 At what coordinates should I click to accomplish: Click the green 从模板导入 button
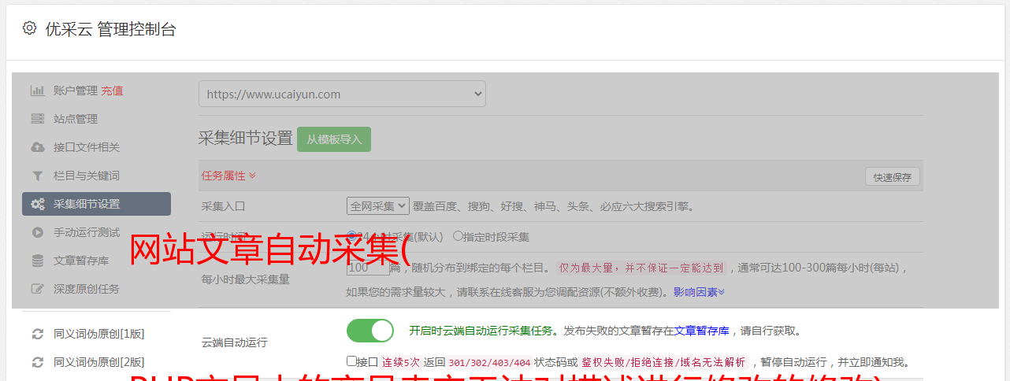(334, 139)
